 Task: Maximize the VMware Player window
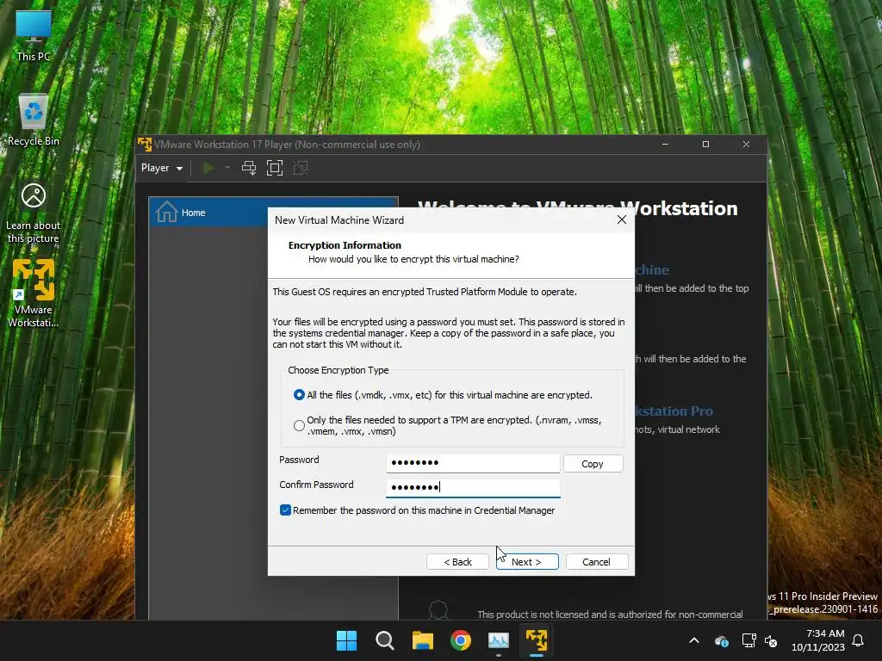pos(706,145)
